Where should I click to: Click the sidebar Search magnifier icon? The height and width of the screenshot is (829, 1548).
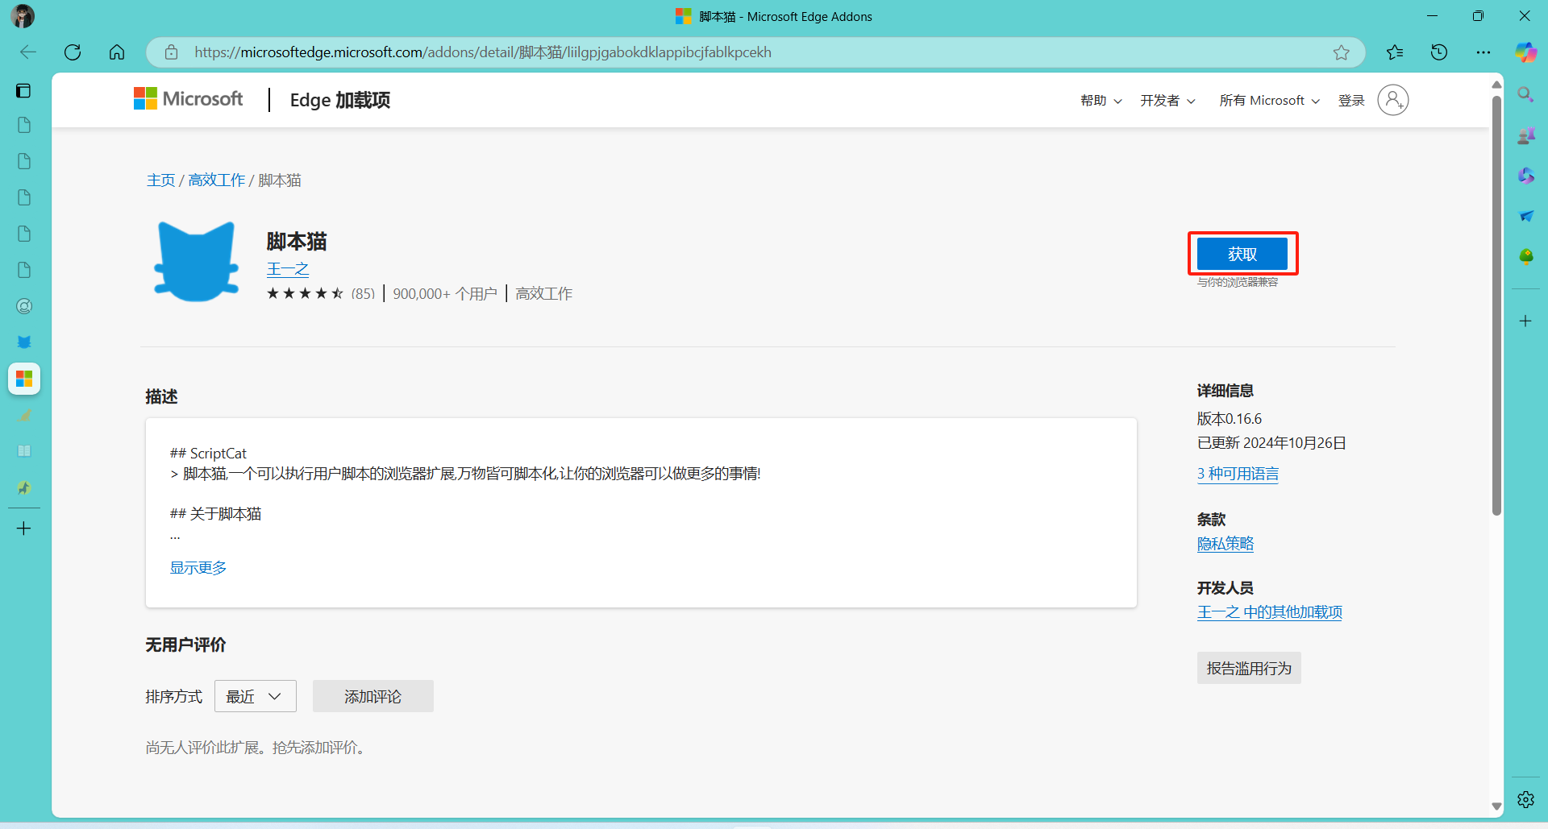1525,94
